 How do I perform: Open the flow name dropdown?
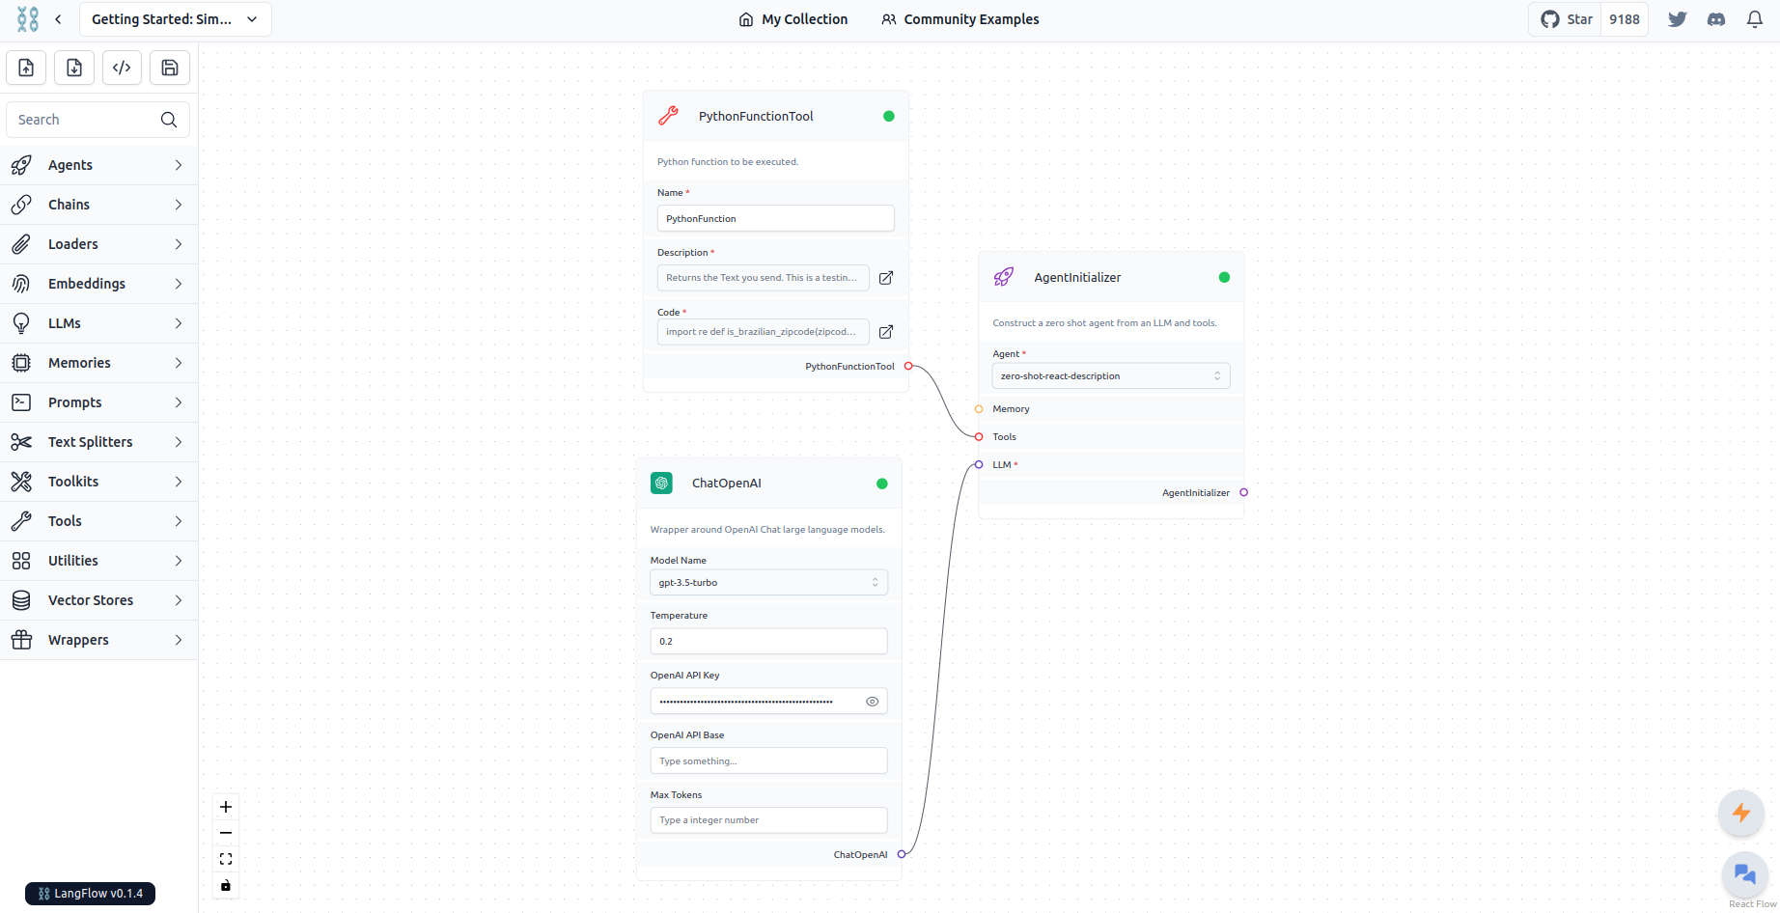(x=175, y=19)
